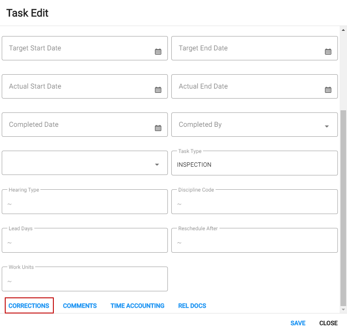
Task: Open the Target Start Date calendar picker
Action: coord(158,52)
